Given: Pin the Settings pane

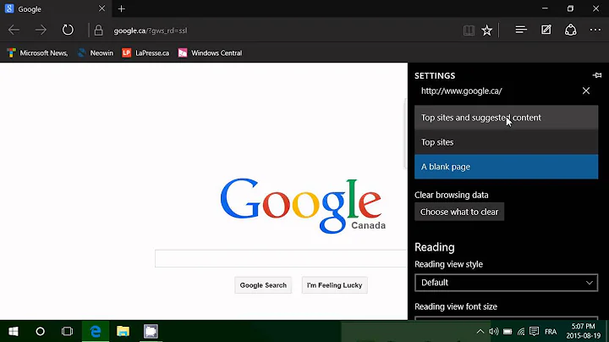Looking at the screenshot, I should pyautogui.click(x=597, y=75).
